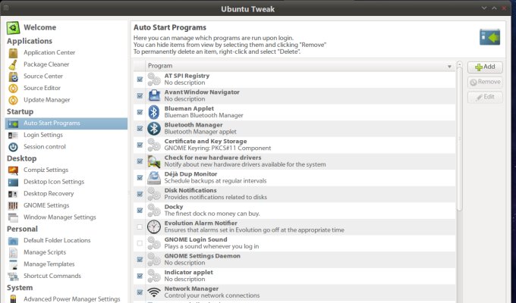Select the Network Manager wifi icon

coord(153,292)
